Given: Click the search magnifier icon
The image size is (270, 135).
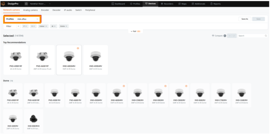Looking at the screenshot, I should click(x=266, y=36).
